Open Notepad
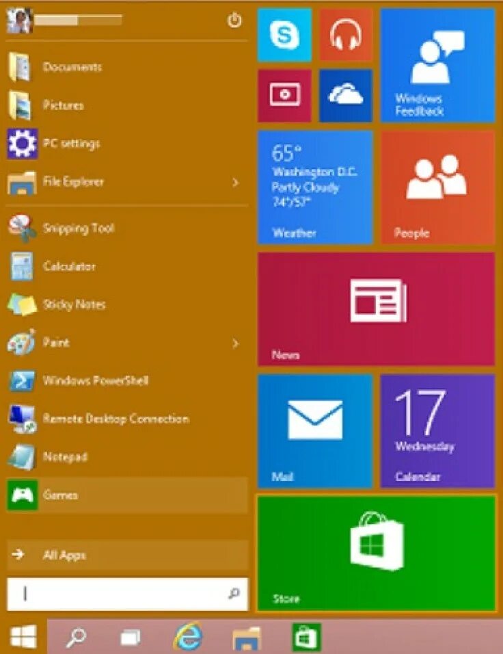Screen dimensions: 503x654 tap(127, 457)
